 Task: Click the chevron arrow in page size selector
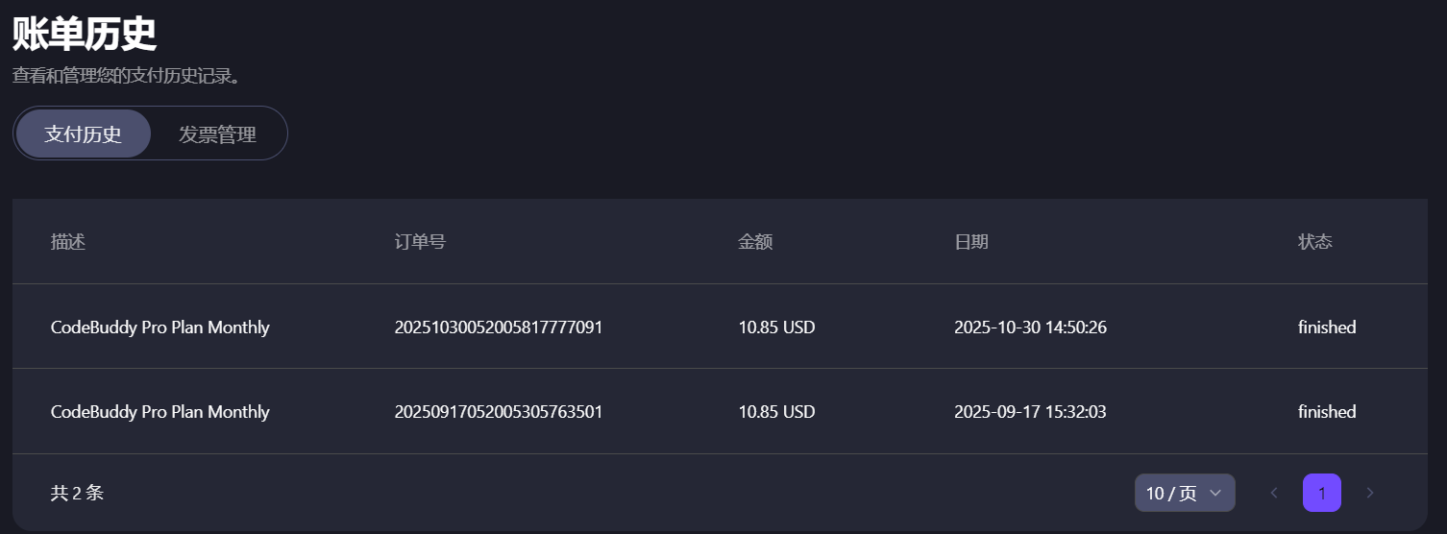tap(1215, 493)
